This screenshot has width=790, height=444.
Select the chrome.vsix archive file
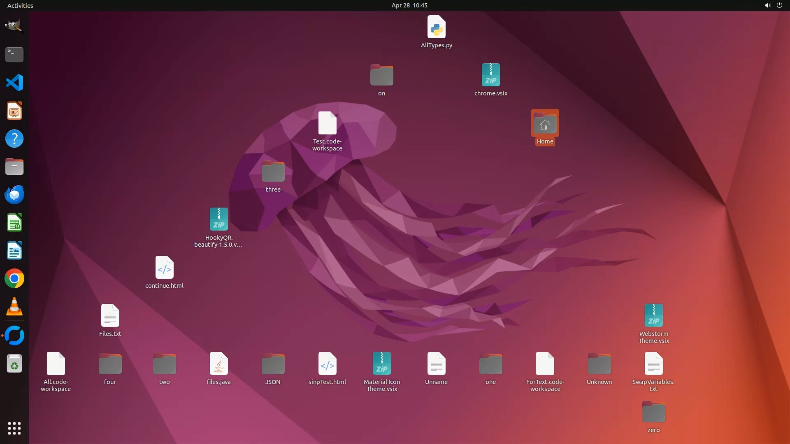(490, 75)
